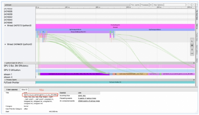
Task: Pick the timing measurement tool
Action: pyautogui.click(x=192, y=54)
